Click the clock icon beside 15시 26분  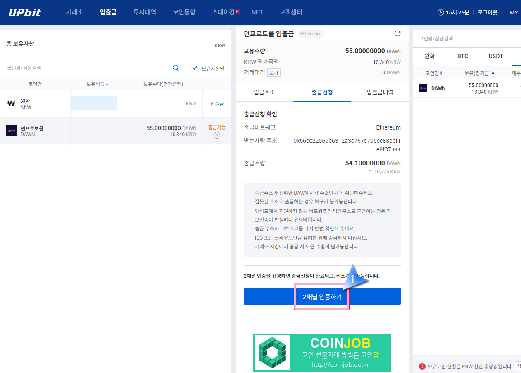tap(441, 12)
